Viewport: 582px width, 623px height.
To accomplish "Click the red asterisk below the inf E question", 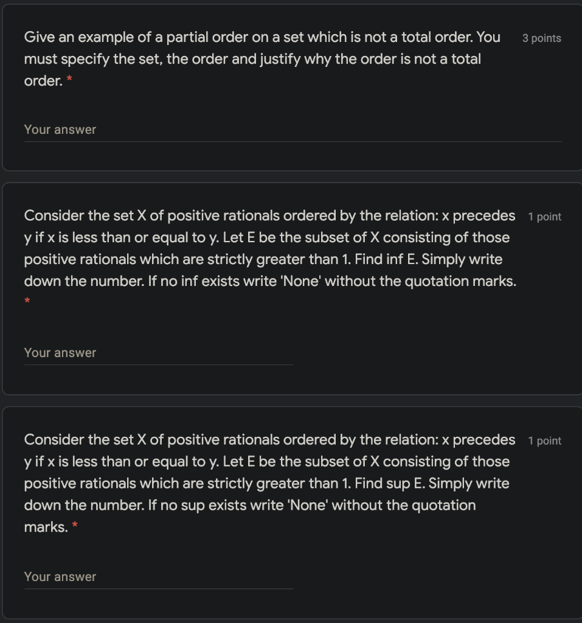I will (x=27, y=301).
